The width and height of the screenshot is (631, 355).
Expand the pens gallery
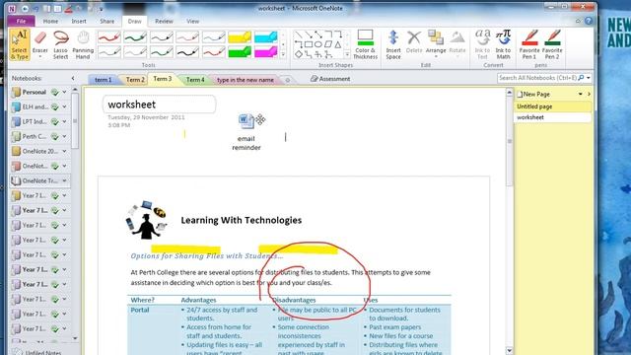(283, 54)
